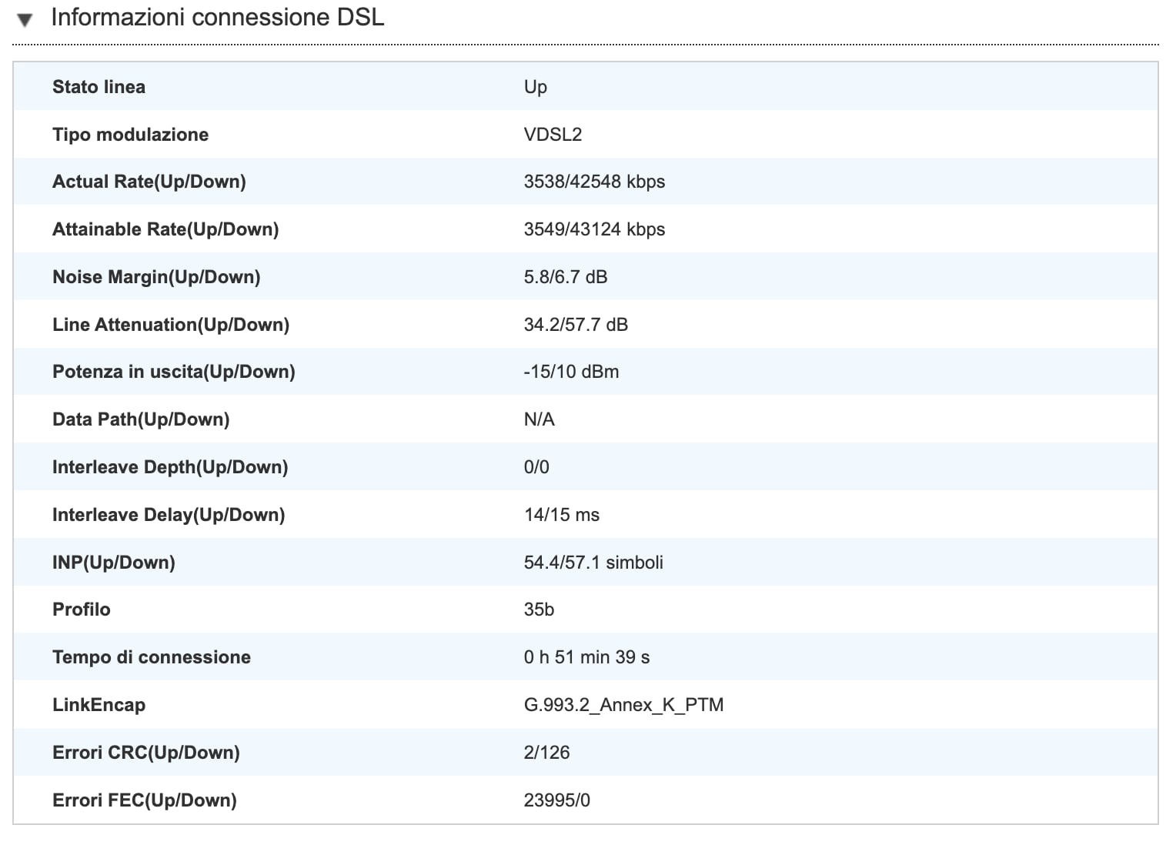Click the Noise Margin(Up/Down) label
The width and height of the screenshot is (1176, 845).
(156, 277)
